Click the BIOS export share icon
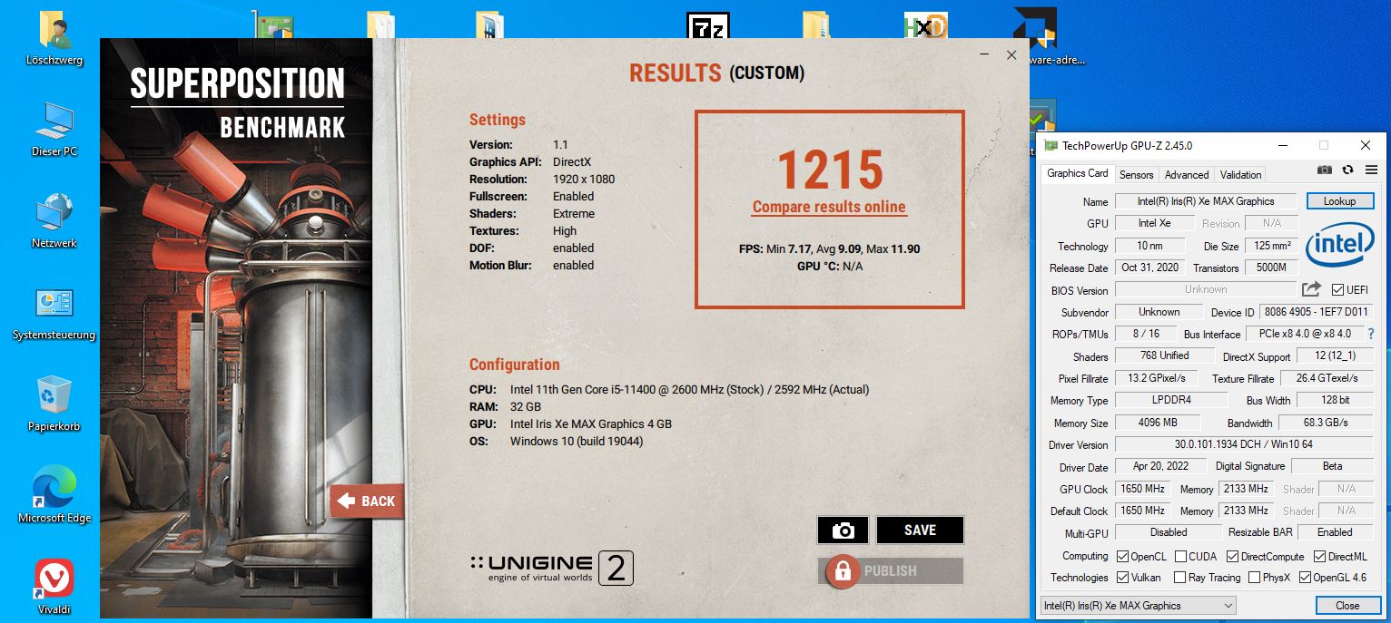Image resolution: width=1391 pixels, height=623 pixels. click(1311, 289)
